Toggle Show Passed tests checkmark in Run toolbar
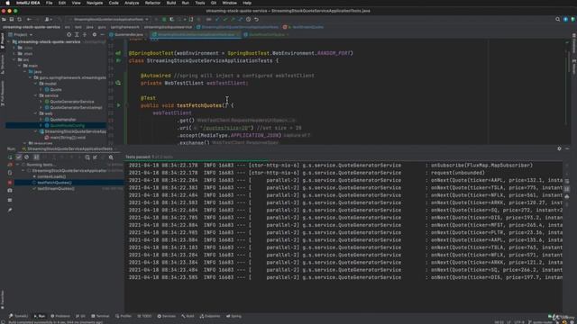577x324 pixels. pos(19,157)
